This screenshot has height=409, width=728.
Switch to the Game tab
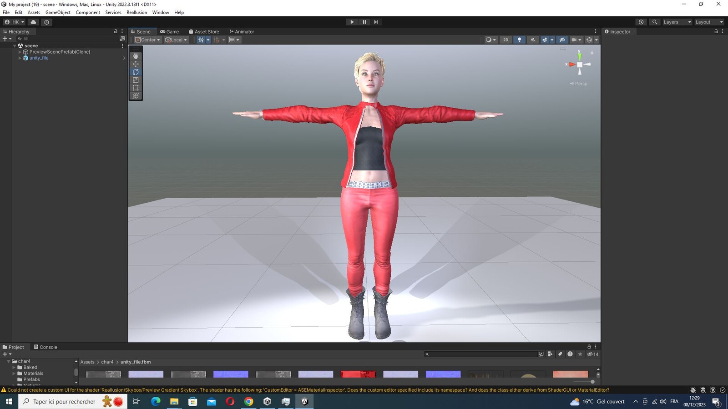169,32
